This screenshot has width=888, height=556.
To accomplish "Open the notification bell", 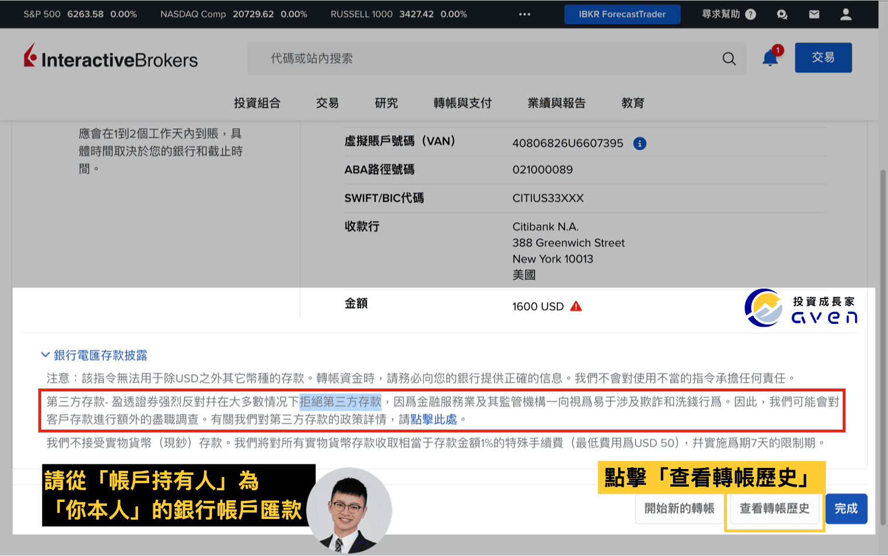I will pyautogui.click(x=770, y=58).
